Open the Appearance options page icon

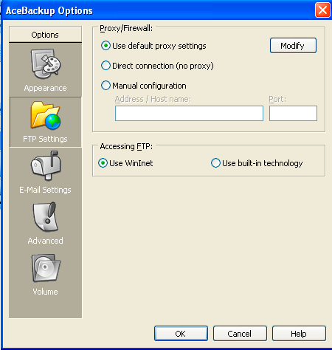46,64
